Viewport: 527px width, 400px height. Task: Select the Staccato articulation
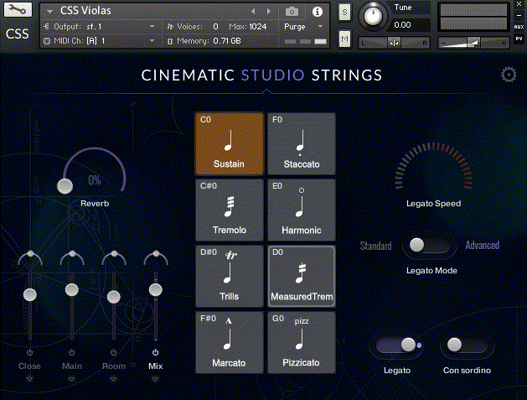click(x=302, y=143)
